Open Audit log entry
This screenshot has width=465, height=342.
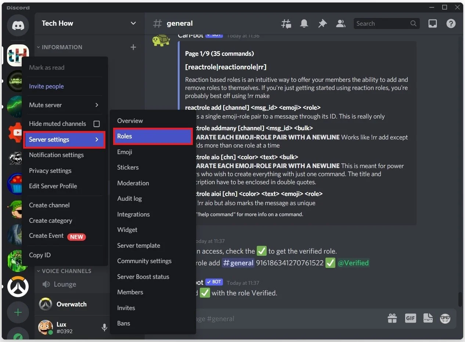click(153, 199)
